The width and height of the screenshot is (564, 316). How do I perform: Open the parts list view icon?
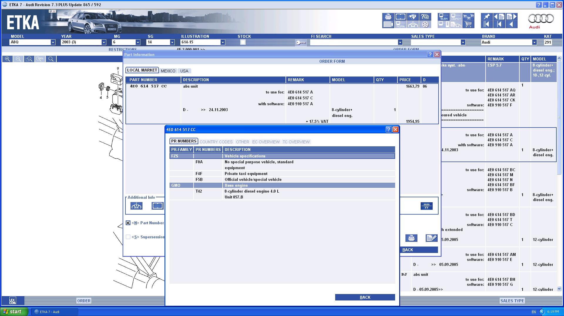388,25
